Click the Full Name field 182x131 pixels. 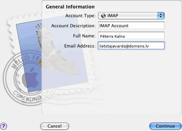[131, 36]
